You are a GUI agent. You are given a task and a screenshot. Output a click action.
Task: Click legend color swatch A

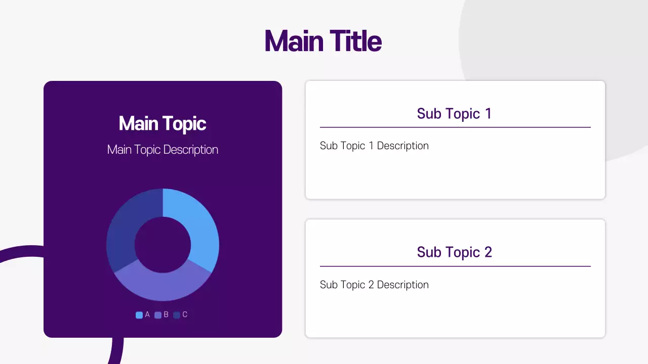[x=139, y=315]
